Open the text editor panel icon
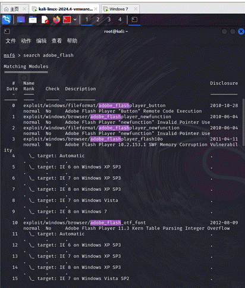This screenshot has width=245, height=288. pyautogui.click(x=45, y=20)
